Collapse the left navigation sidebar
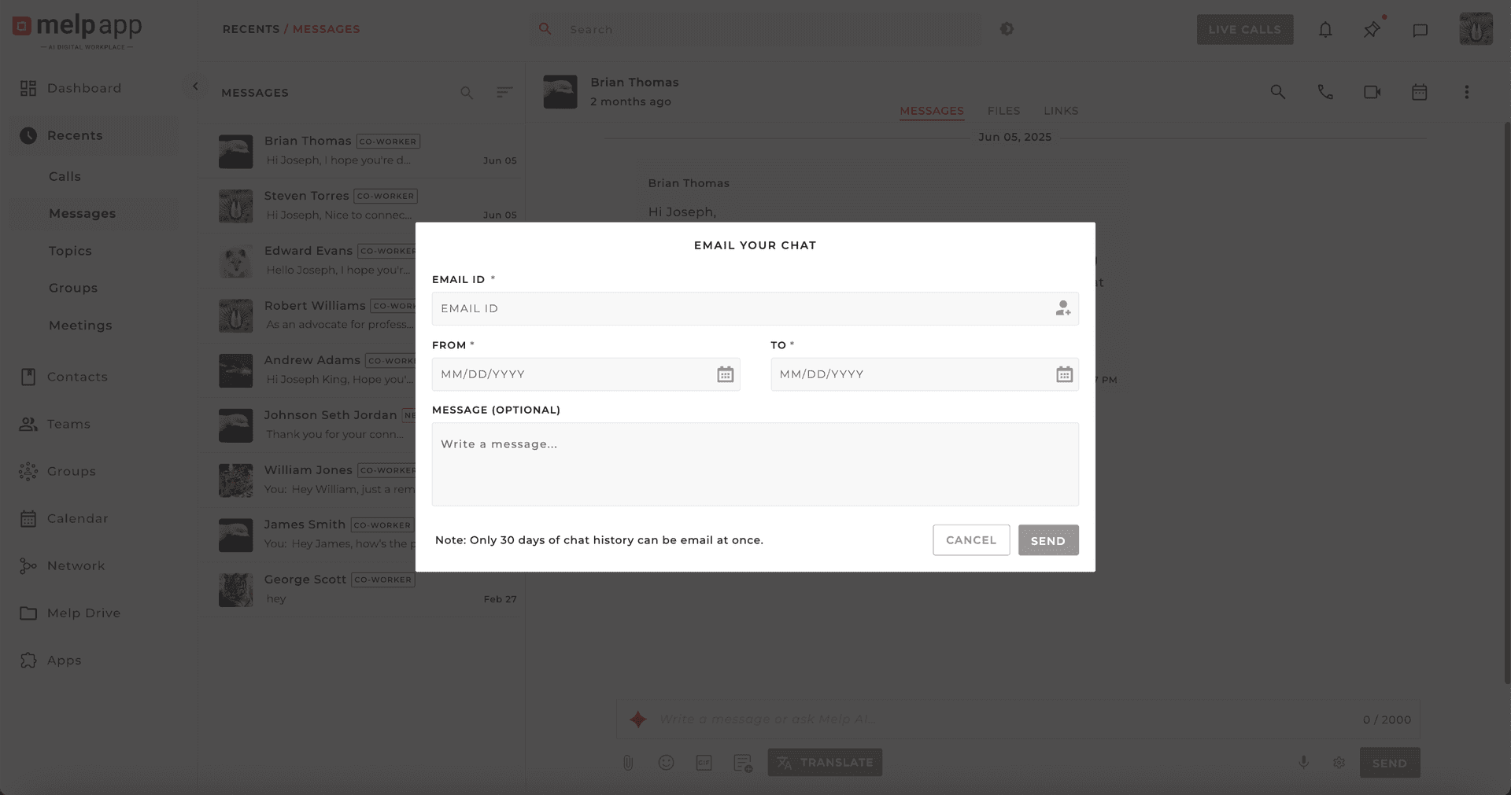This screenshot has width=1511, height=795. 195,86
